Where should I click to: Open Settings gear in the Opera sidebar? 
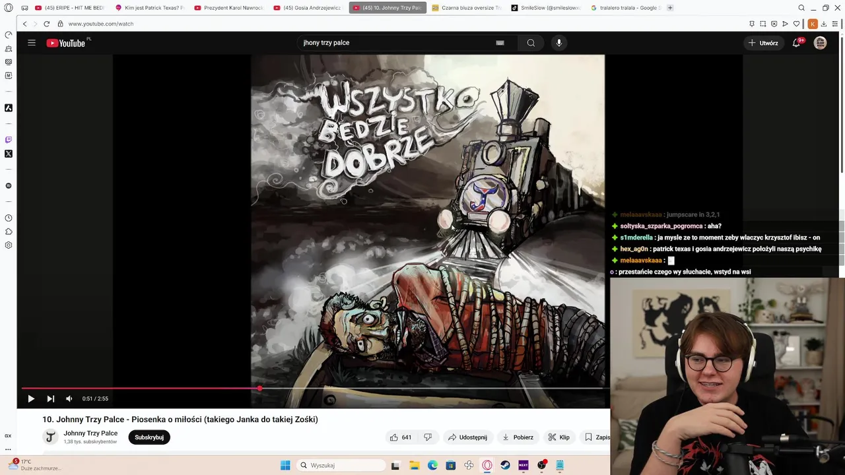coord(9,245)
